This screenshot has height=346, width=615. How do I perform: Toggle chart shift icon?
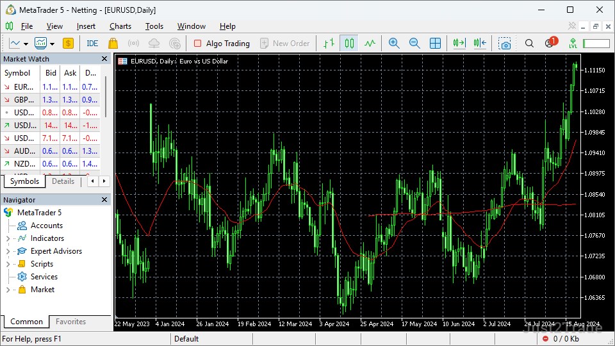[x=480, y=43]
